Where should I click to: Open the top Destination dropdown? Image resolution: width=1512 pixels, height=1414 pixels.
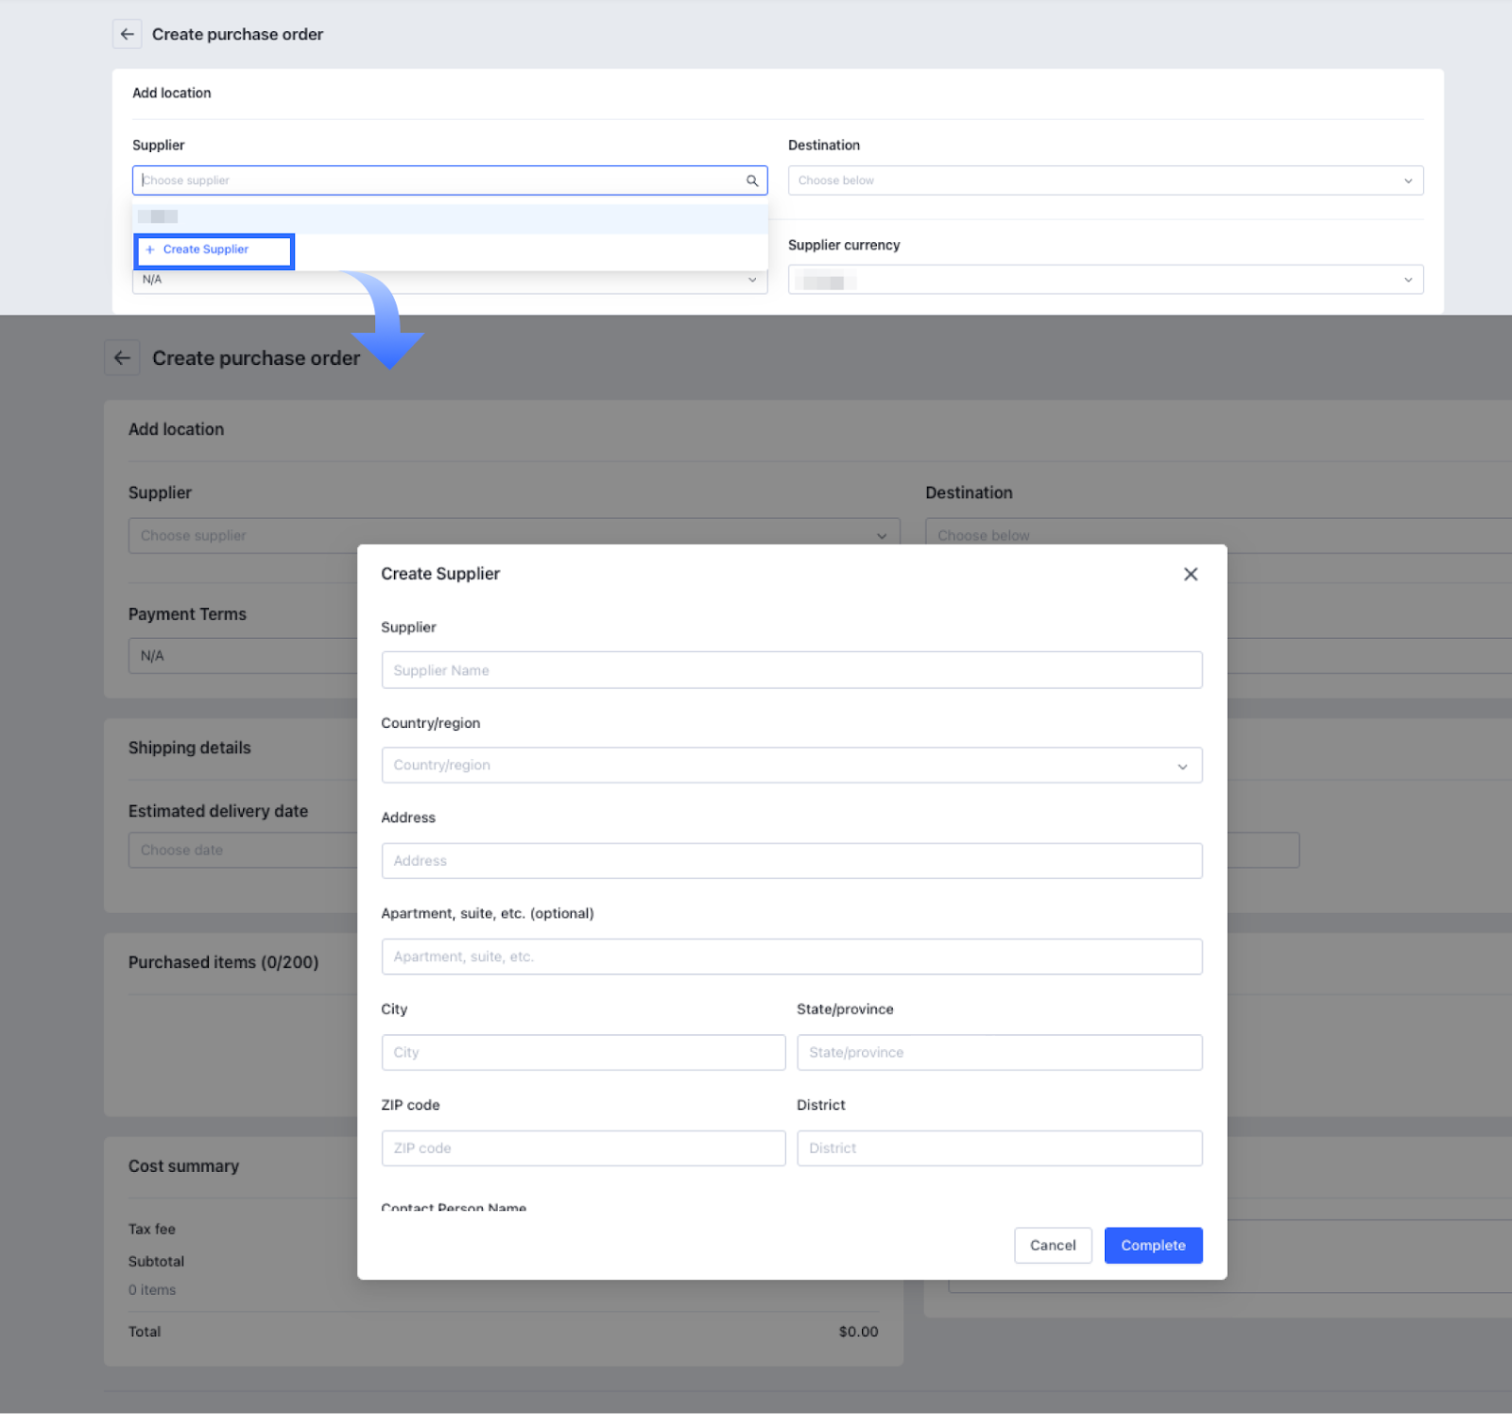1105,181
